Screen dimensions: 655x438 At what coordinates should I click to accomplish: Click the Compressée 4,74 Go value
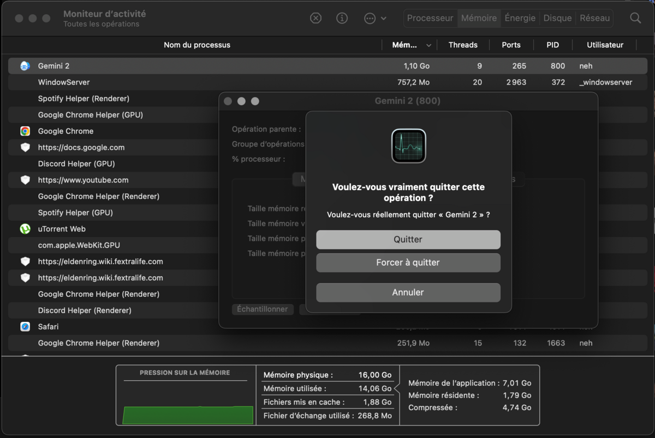coord(517,407)
